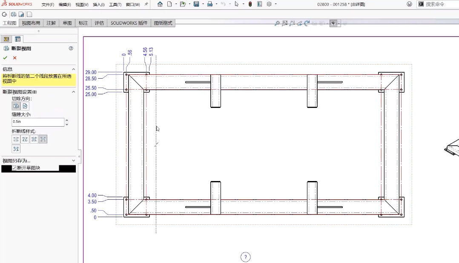This screenshot has height=263, width=459.
Task: Expand the 视图另存为 section
Action: (x=73, y=161)
